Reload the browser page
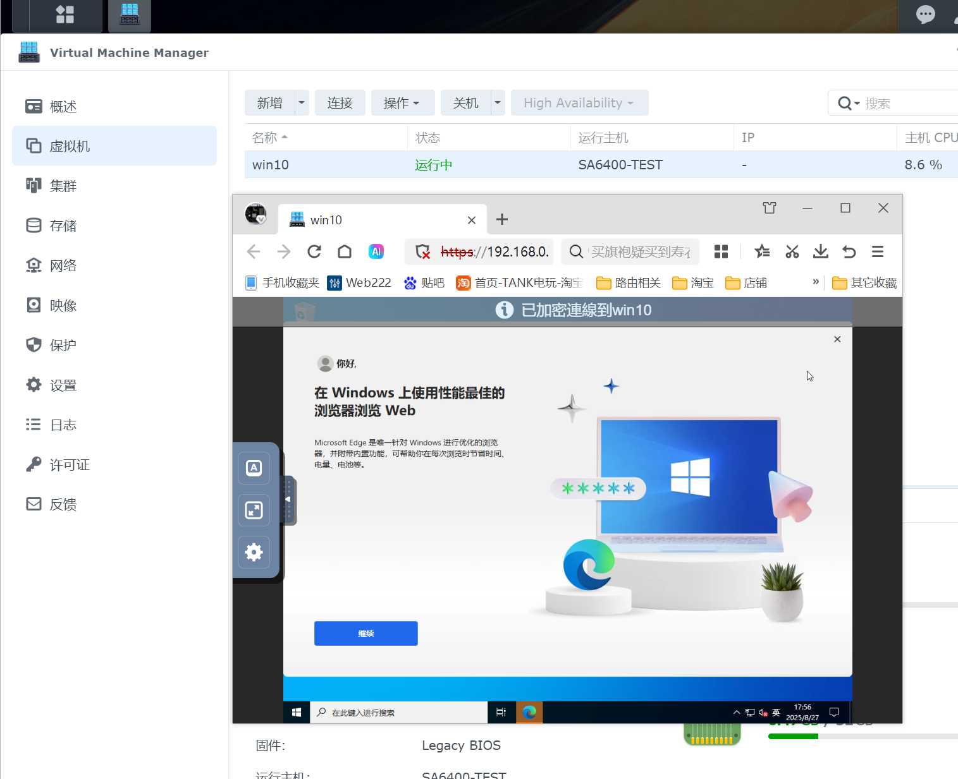 tap(314, 251)
